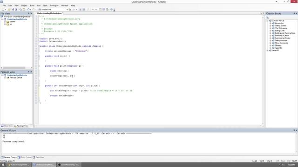Viewport: 298px width, 167px height.
Task: Click the Save All toolbar icon
Action: coord(16,9)
